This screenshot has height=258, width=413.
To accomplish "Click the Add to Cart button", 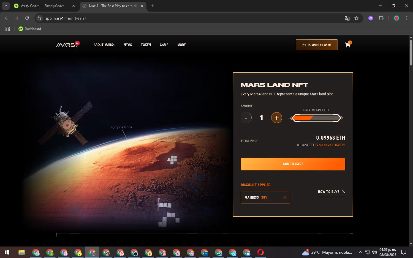I will [x=293, y=164].
